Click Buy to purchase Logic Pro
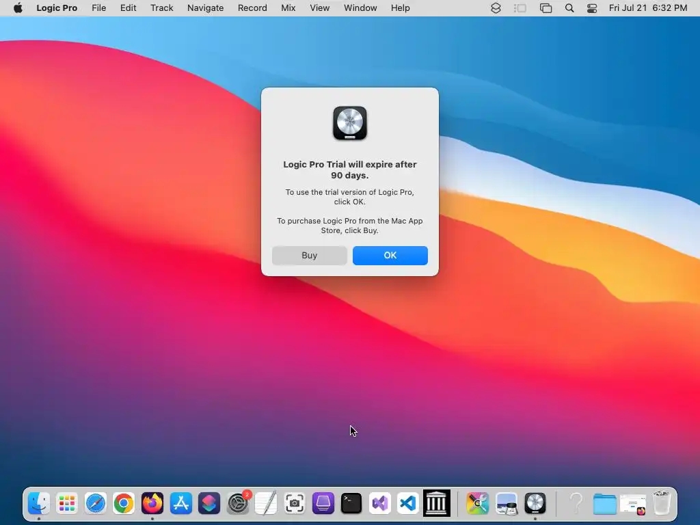This screenshot has width=700, height=525. click(x=310, y=256)
